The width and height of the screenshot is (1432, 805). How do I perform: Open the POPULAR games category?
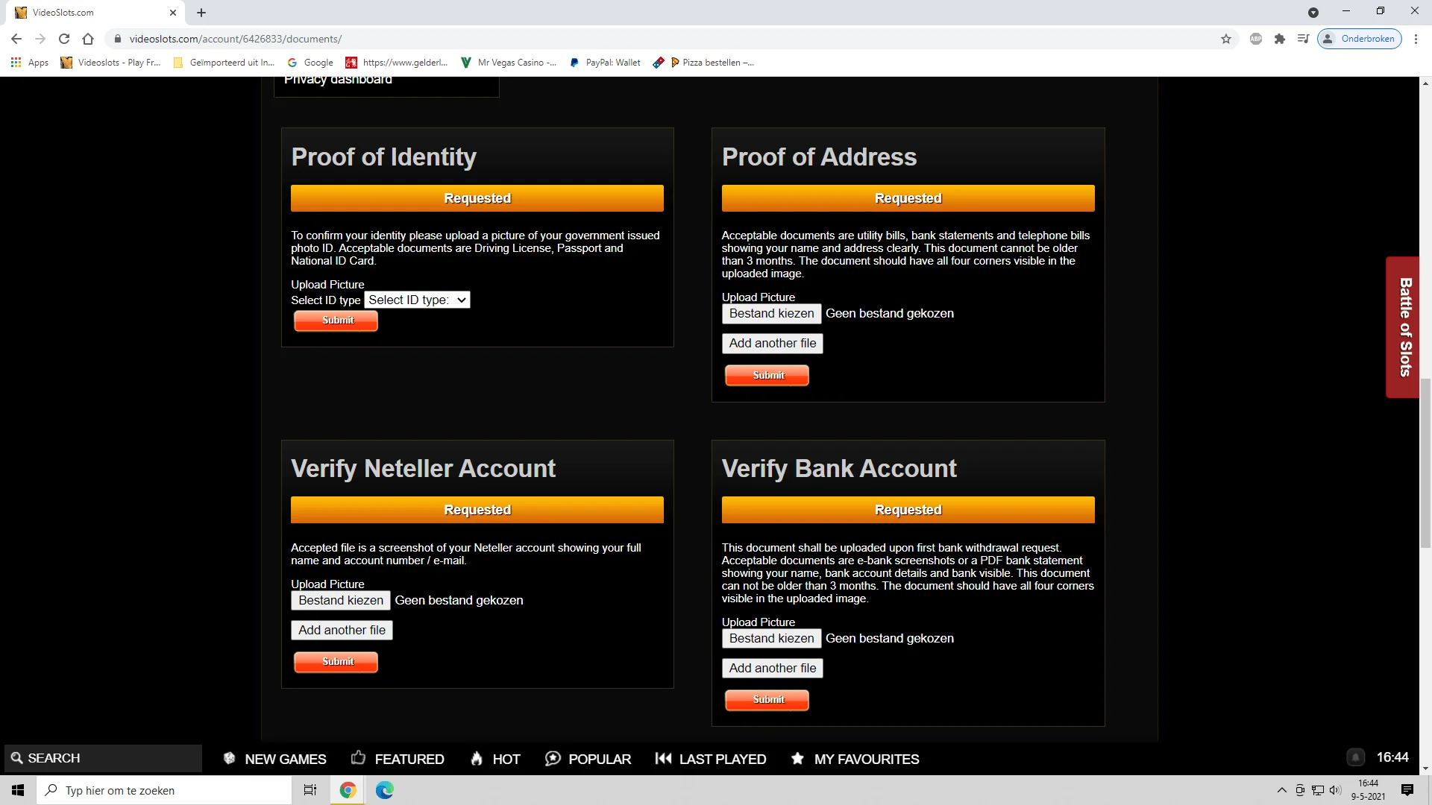[588, 759]
